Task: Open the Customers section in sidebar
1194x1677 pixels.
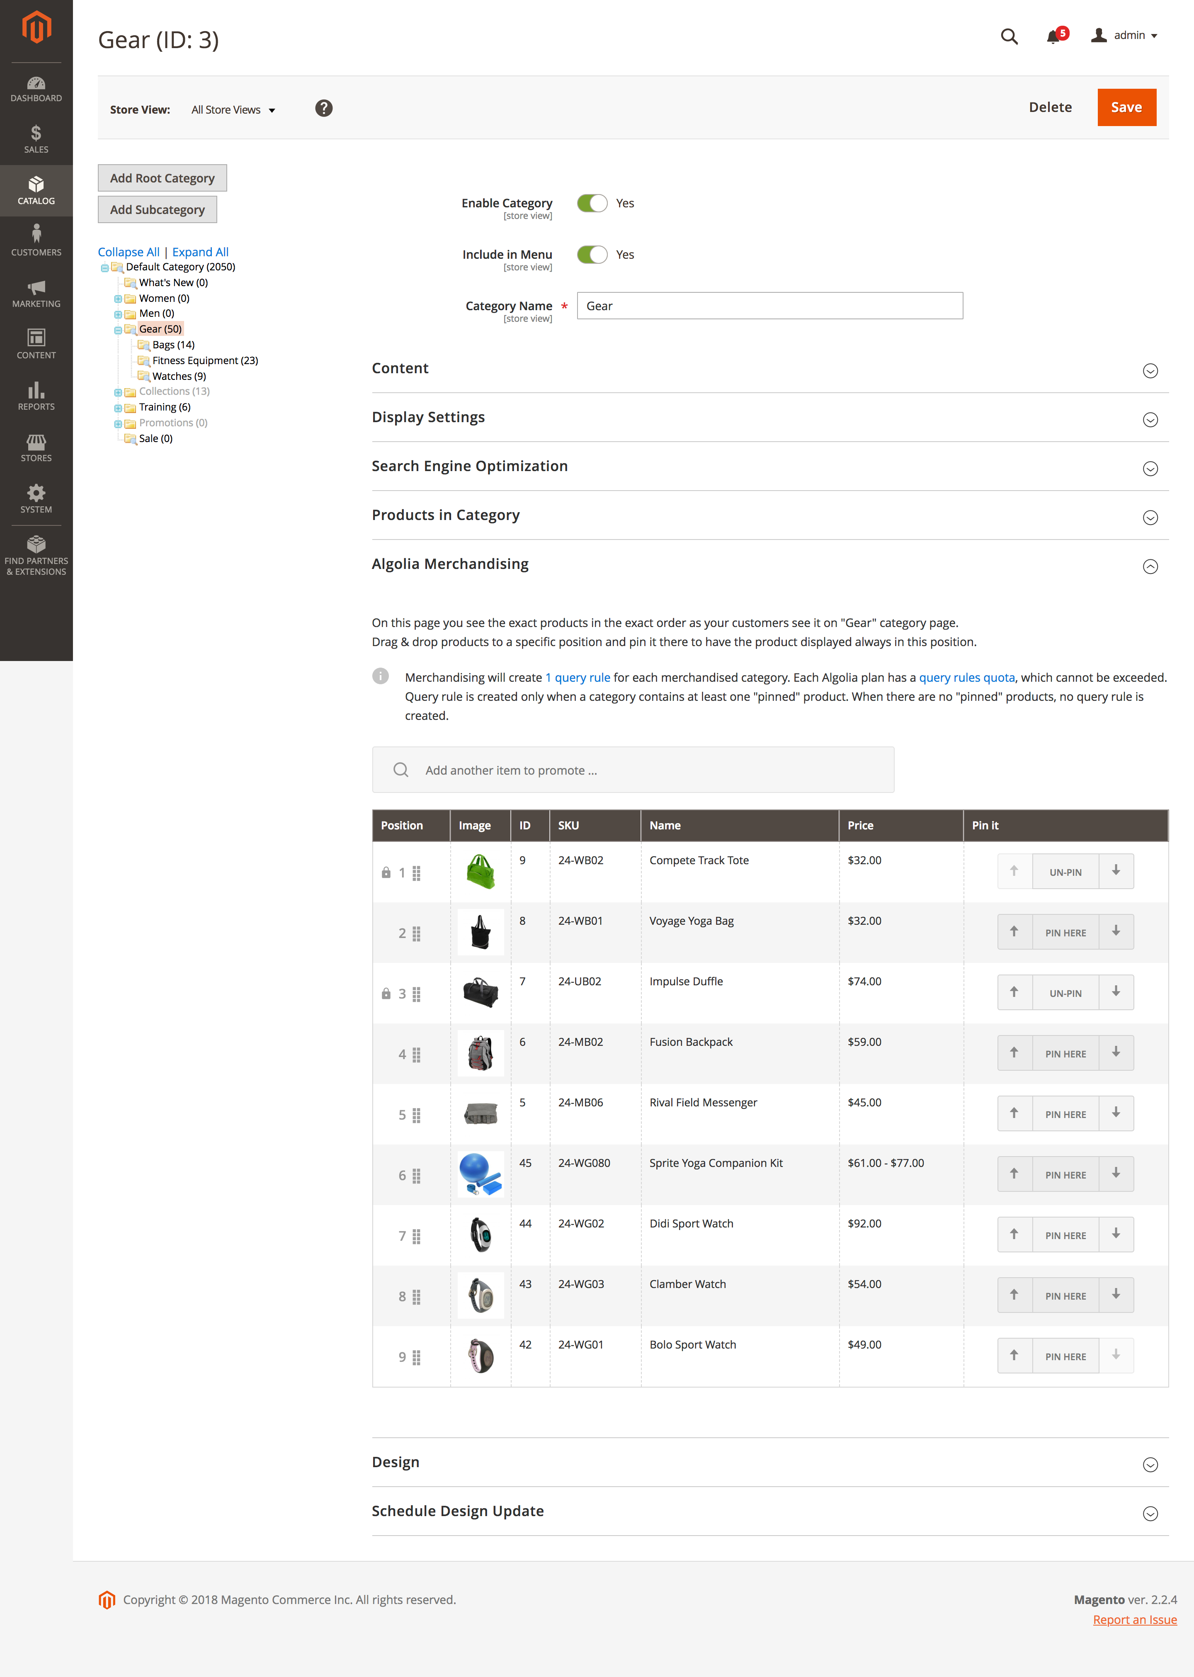Action: click(x=36, y=241)
